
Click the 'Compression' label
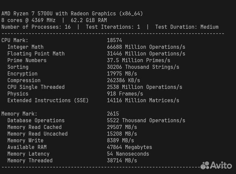(x=24, y=80)
